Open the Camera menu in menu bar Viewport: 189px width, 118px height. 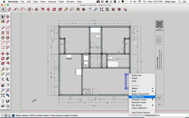(x=52, y=2)
